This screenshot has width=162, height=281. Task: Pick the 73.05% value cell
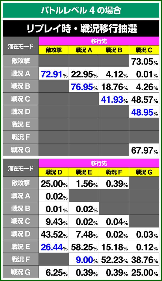click(x=144, y=61)
